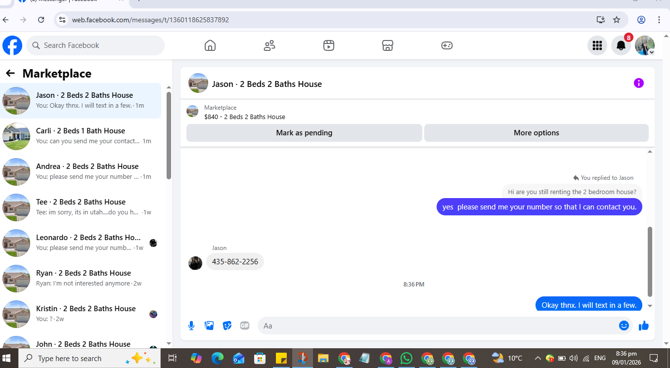
Task: Click the phone number 435-862-2256 message
Action: (x=235, y=262)
